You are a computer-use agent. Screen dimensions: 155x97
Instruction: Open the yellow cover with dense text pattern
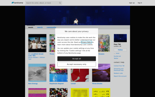(x=80, y=93)
